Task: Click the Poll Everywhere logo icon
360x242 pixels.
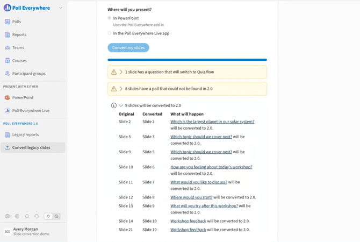Action: 8,8
